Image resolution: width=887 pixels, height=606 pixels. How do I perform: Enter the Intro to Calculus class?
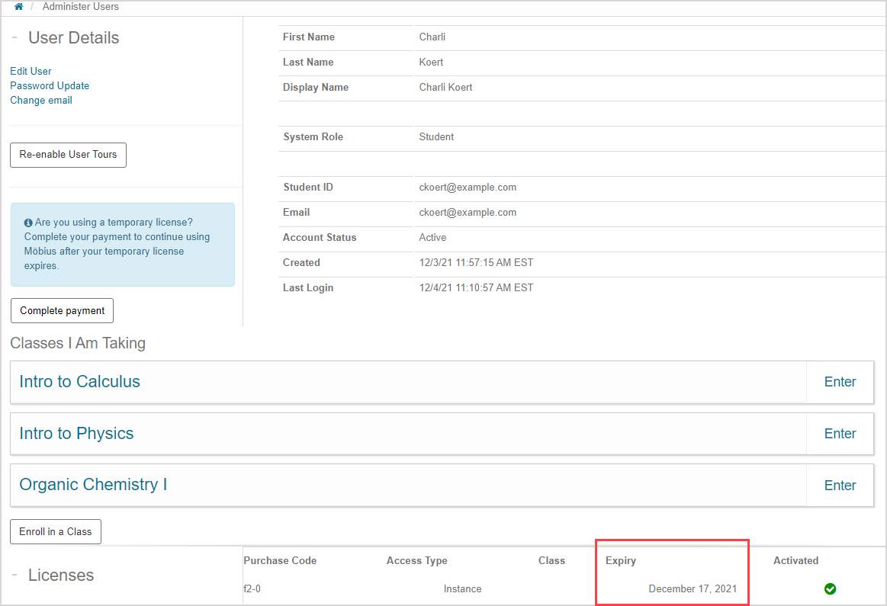tap(840, 382)
